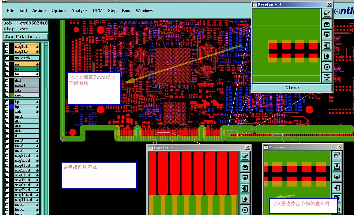Close Popview 2 with its X button
The height and width of the screenshot is (215, 354).
click(x=339, y=147)
